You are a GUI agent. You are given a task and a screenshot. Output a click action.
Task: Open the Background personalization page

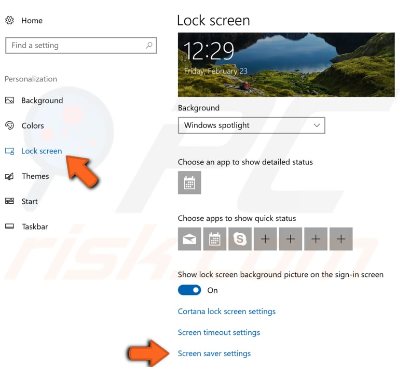pyautogui.click(x=42, y=101)
